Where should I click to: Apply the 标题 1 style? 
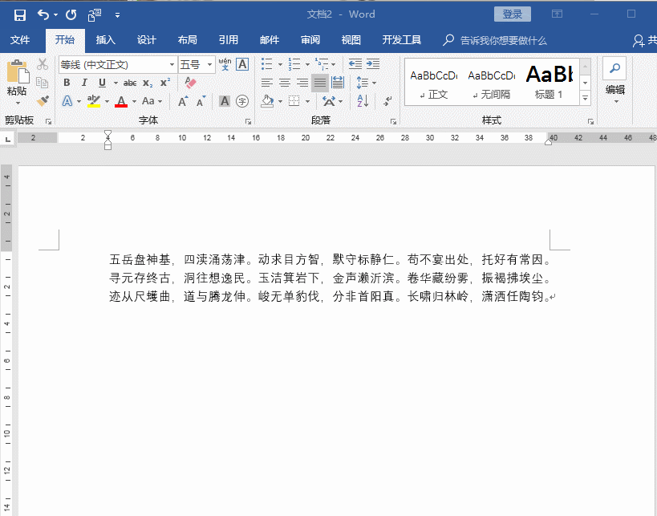click(548, 79)
